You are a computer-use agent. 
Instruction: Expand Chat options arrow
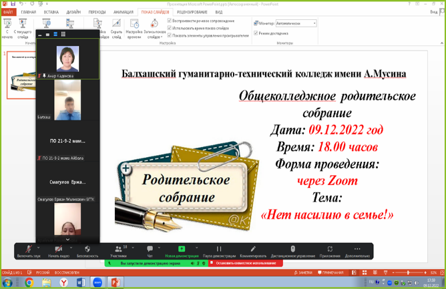tap(159, 248)
